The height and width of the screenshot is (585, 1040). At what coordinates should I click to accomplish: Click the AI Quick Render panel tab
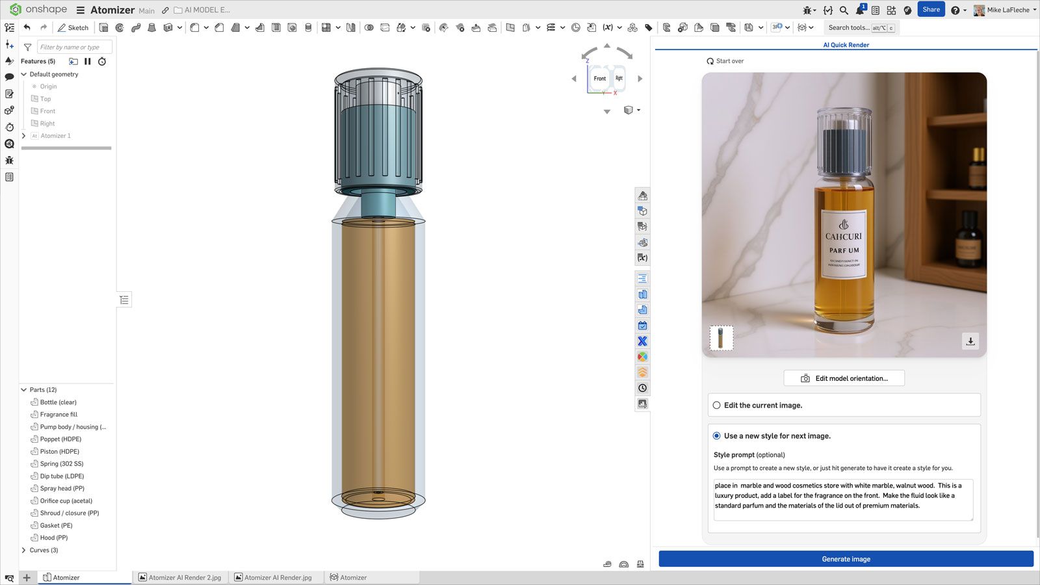846,45
